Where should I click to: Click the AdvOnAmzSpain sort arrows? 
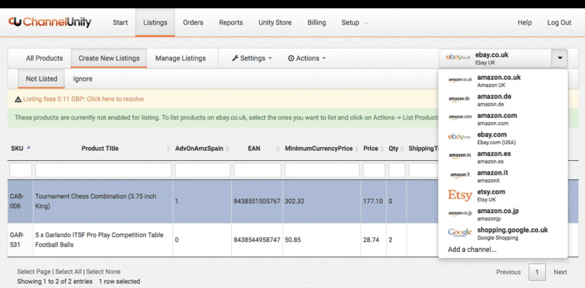point(227,149)
